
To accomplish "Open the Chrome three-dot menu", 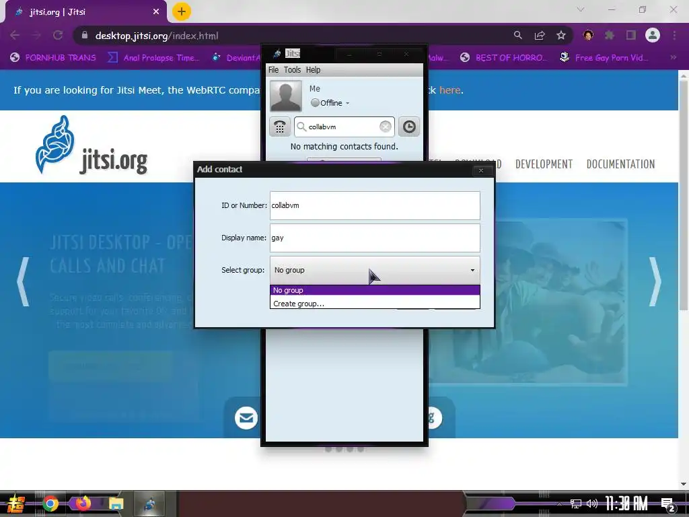I will point(674,35).
